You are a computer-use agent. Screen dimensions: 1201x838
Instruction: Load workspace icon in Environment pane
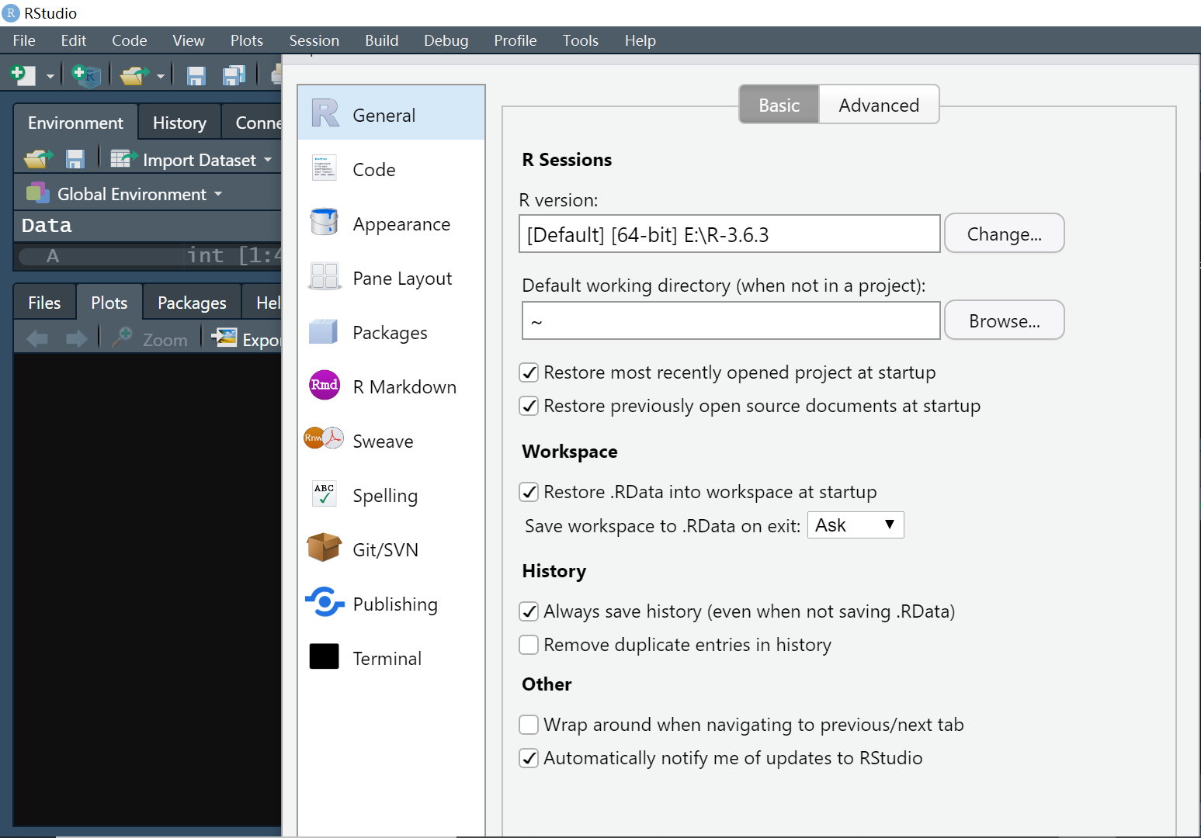[38, 159]
